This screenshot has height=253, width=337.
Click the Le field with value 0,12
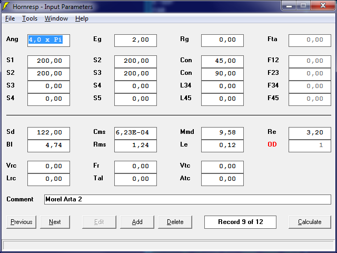(x=222, y=145)
